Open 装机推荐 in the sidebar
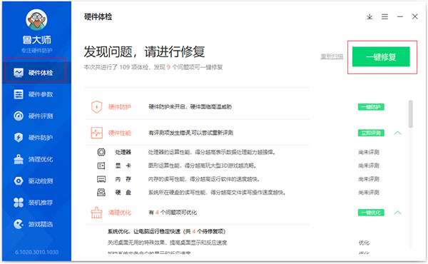Image resolution: width=428 pixels, height=264 pixels. tap(36, 203)
